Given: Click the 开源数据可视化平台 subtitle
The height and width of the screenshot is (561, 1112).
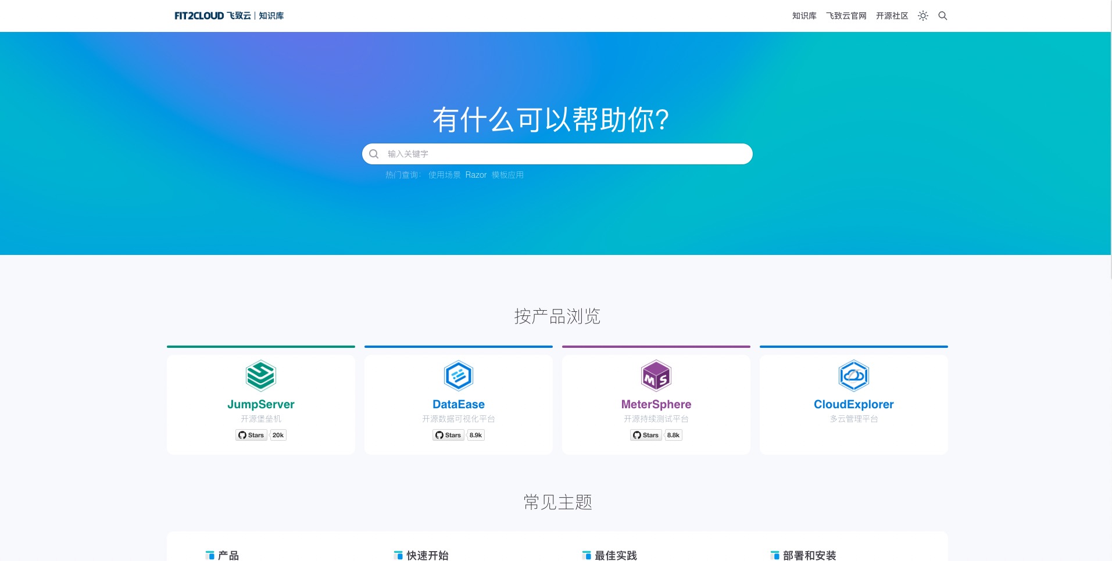Looking at the screenshot, I should [x=459, y=419].
